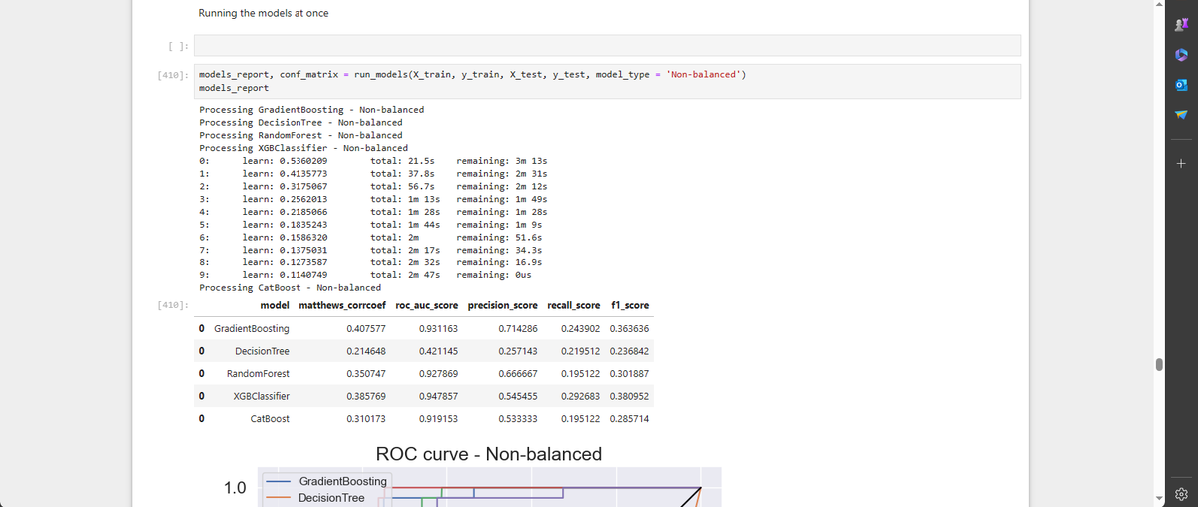Click XGBClassifier recall value 0.292683

coord(581,396)
